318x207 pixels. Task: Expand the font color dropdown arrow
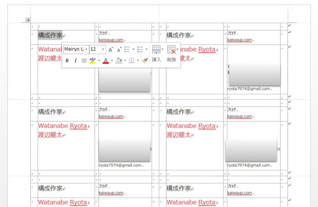[112, 61]
